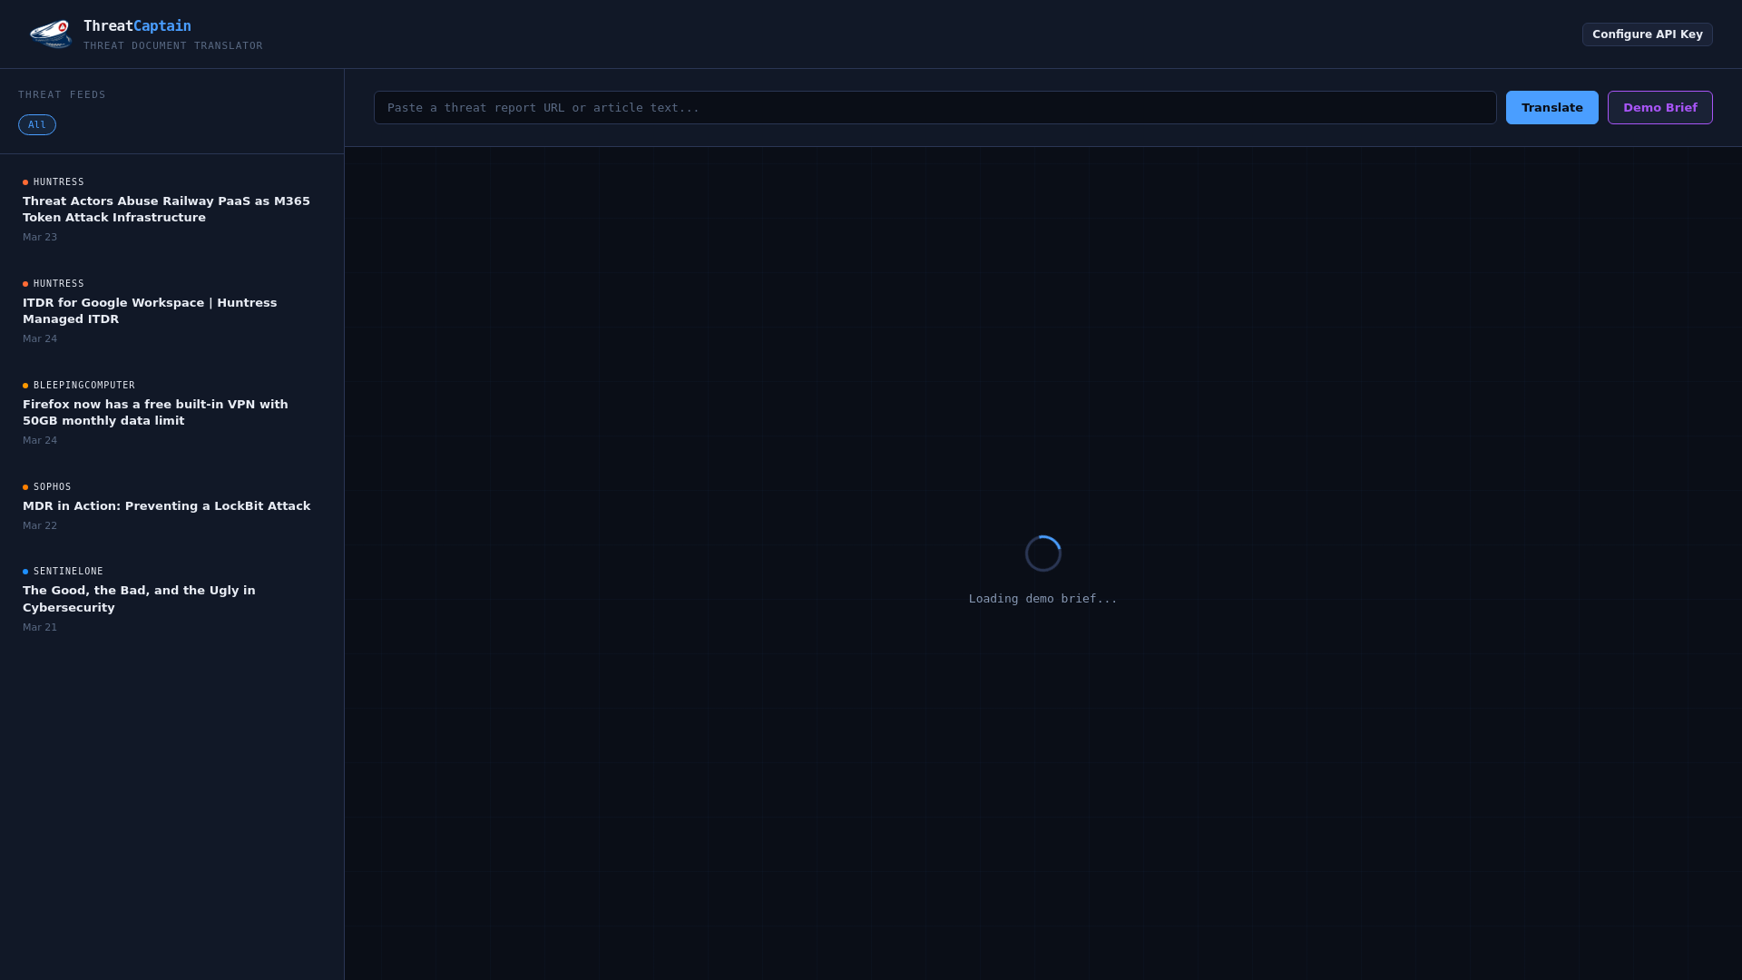The width and height of the screenshot is (1742, 980).
Task: Click the Mar 21 date text
Action: 40,628
